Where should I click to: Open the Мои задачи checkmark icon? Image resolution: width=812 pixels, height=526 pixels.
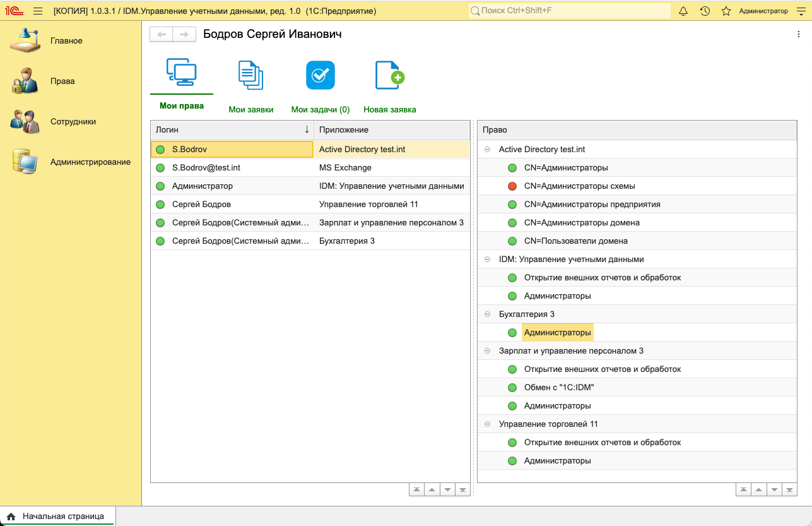[320, 75]
